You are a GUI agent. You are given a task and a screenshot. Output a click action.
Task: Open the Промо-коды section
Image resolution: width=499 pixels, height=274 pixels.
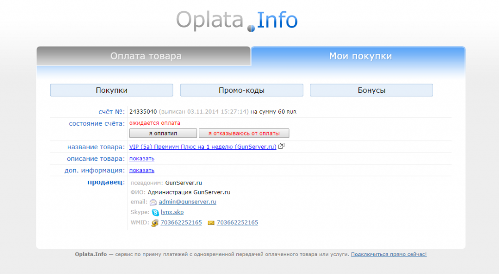tap(242, 90)
